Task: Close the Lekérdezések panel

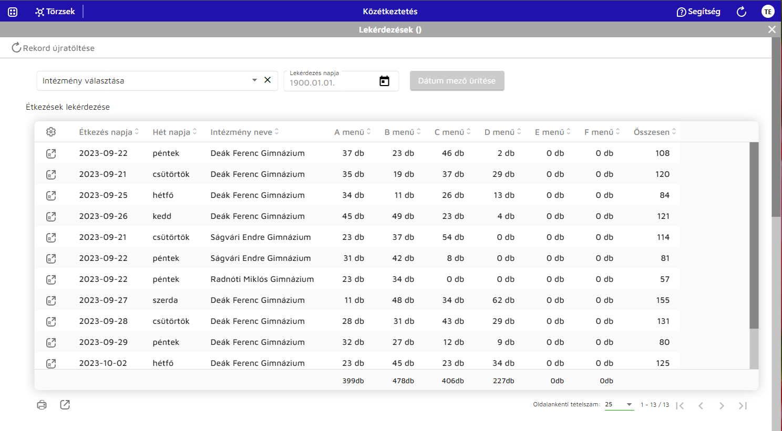Action: [x=771, y=29]
